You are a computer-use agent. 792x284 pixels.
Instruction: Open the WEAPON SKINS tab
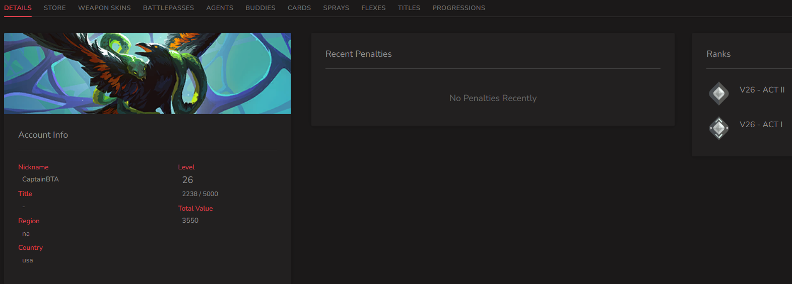[104, 8]
